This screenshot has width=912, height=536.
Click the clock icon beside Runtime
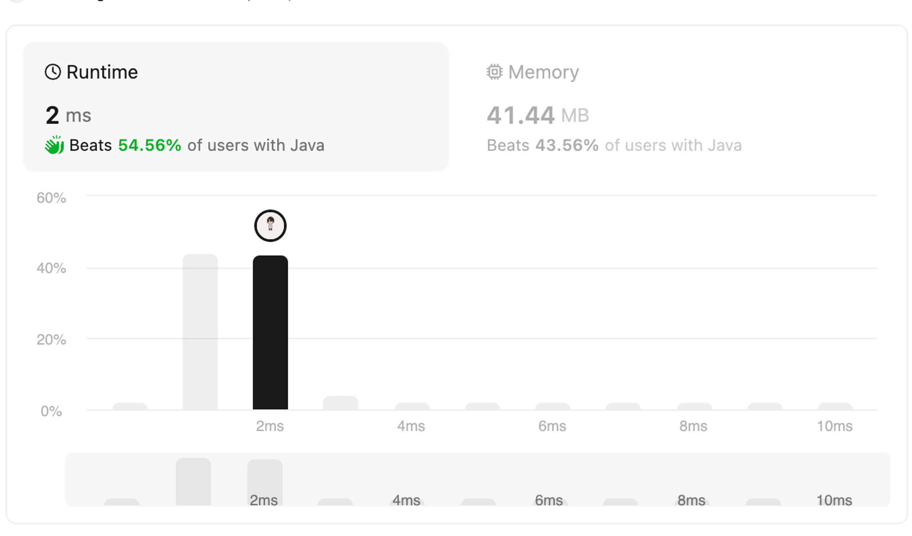click(x=53, y=72)
